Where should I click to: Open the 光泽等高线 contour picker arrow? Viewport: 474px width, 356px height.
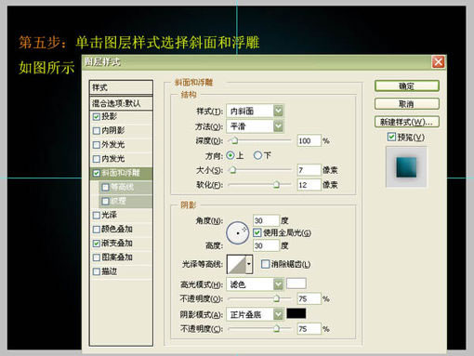(249, 264)
